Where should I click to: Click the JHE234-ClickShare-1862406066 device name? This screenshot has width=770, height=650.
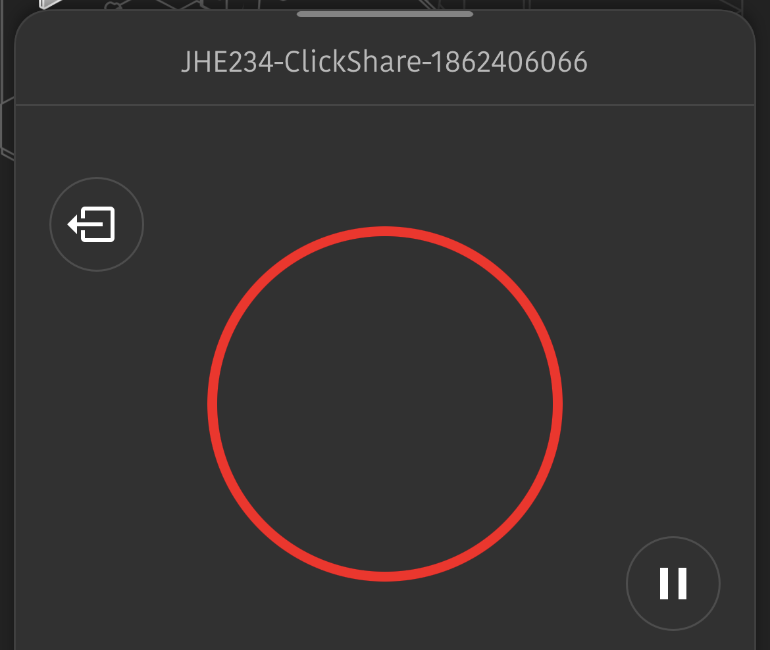tap(384, 62)
